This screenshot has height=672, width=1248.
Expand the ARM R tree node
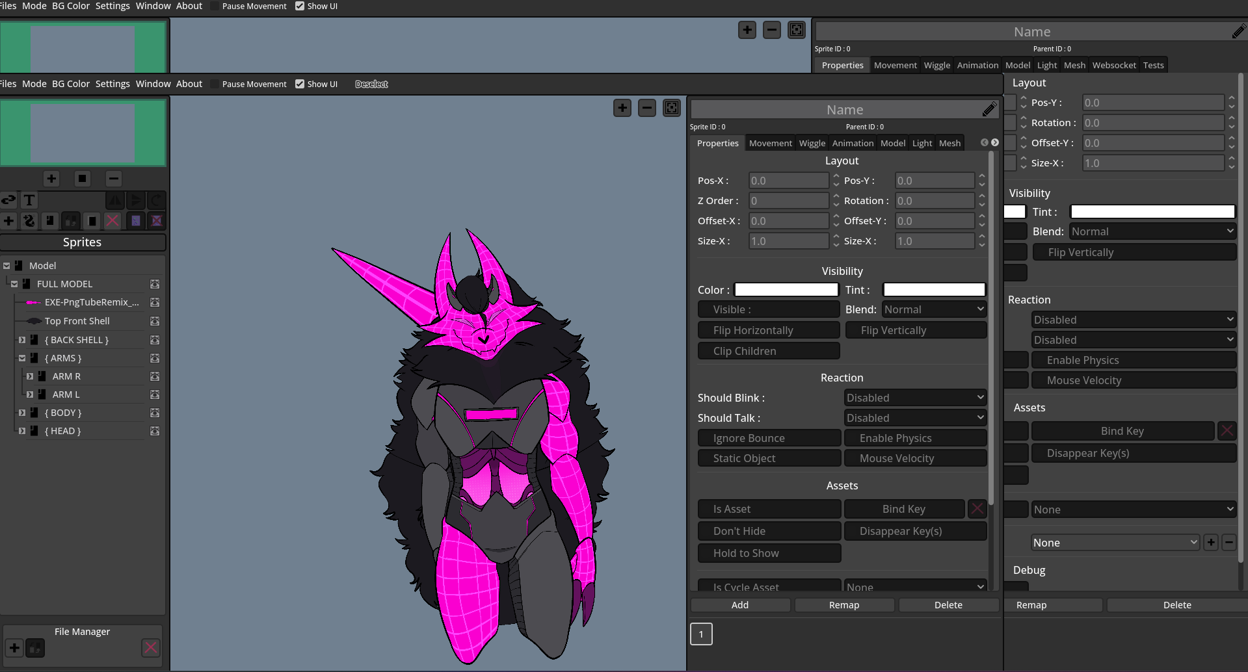point(30,376)
